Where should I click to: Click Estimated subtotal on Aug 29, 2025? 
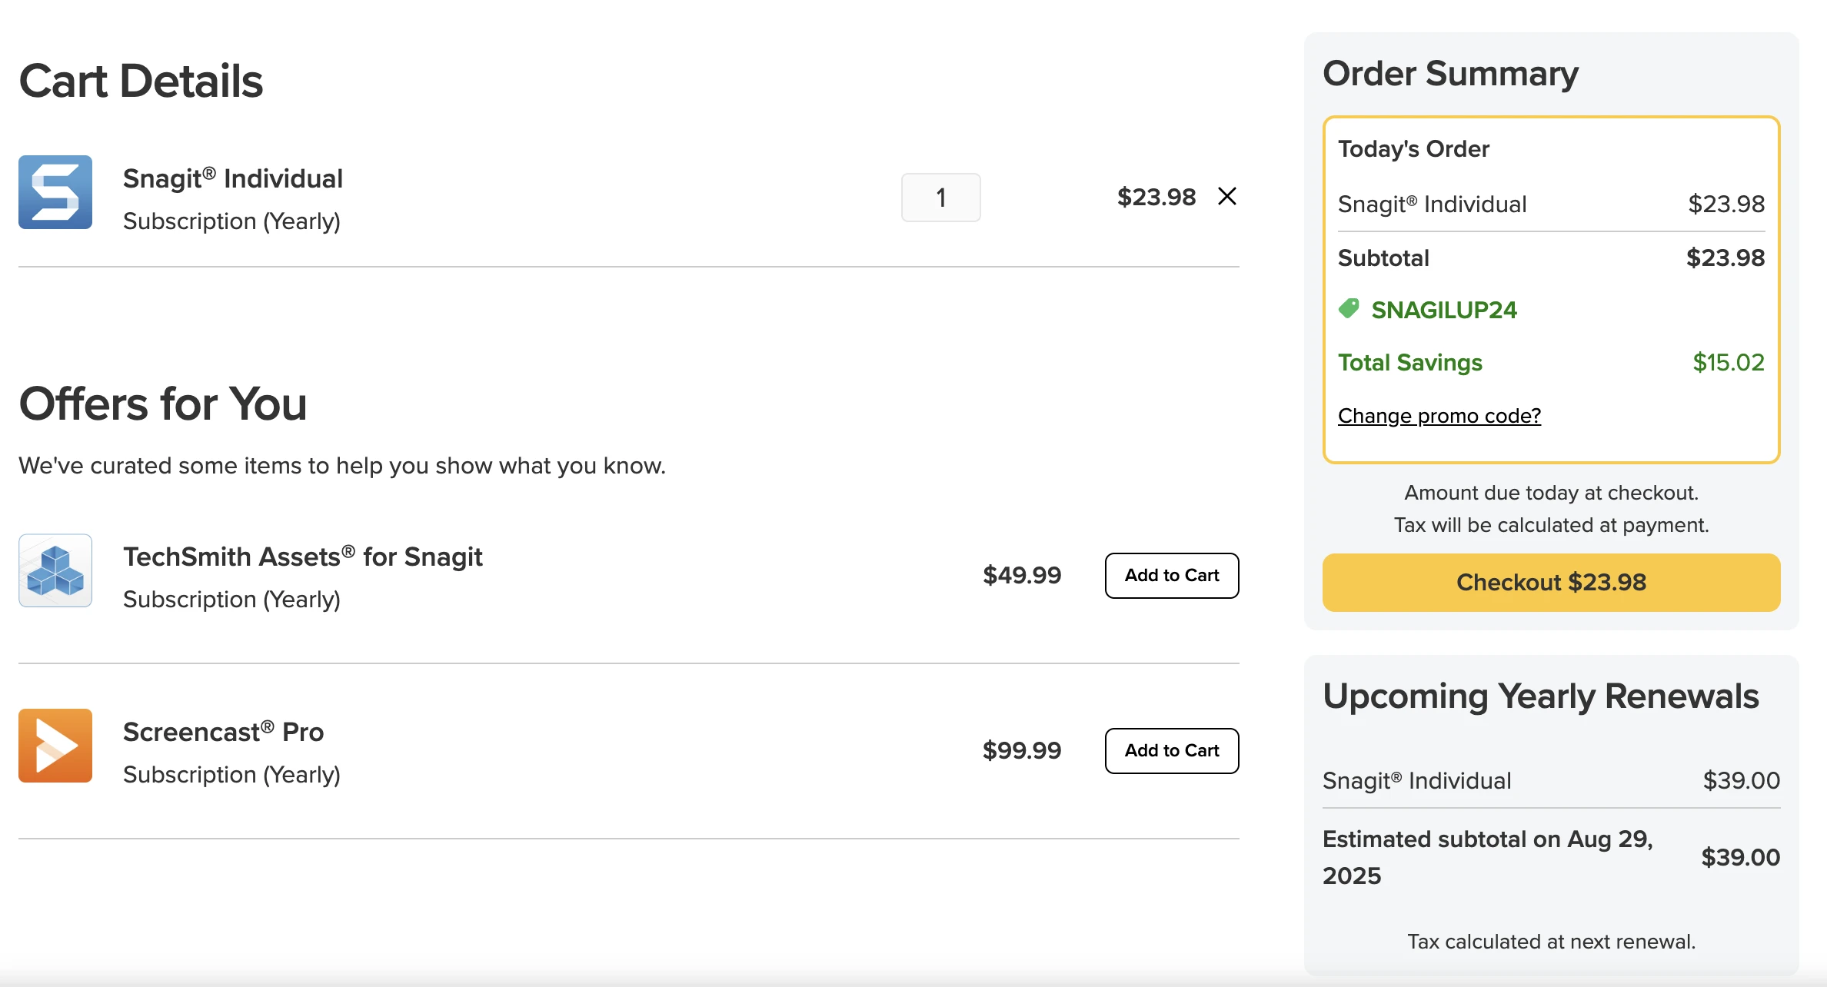(1488, 857)
